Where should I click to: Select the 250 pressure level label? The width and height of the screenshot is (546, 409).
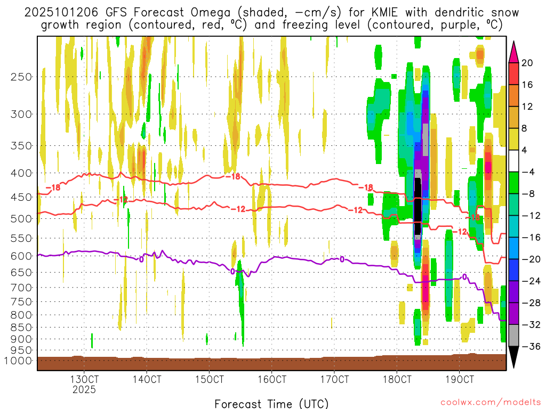click(21, 76)
